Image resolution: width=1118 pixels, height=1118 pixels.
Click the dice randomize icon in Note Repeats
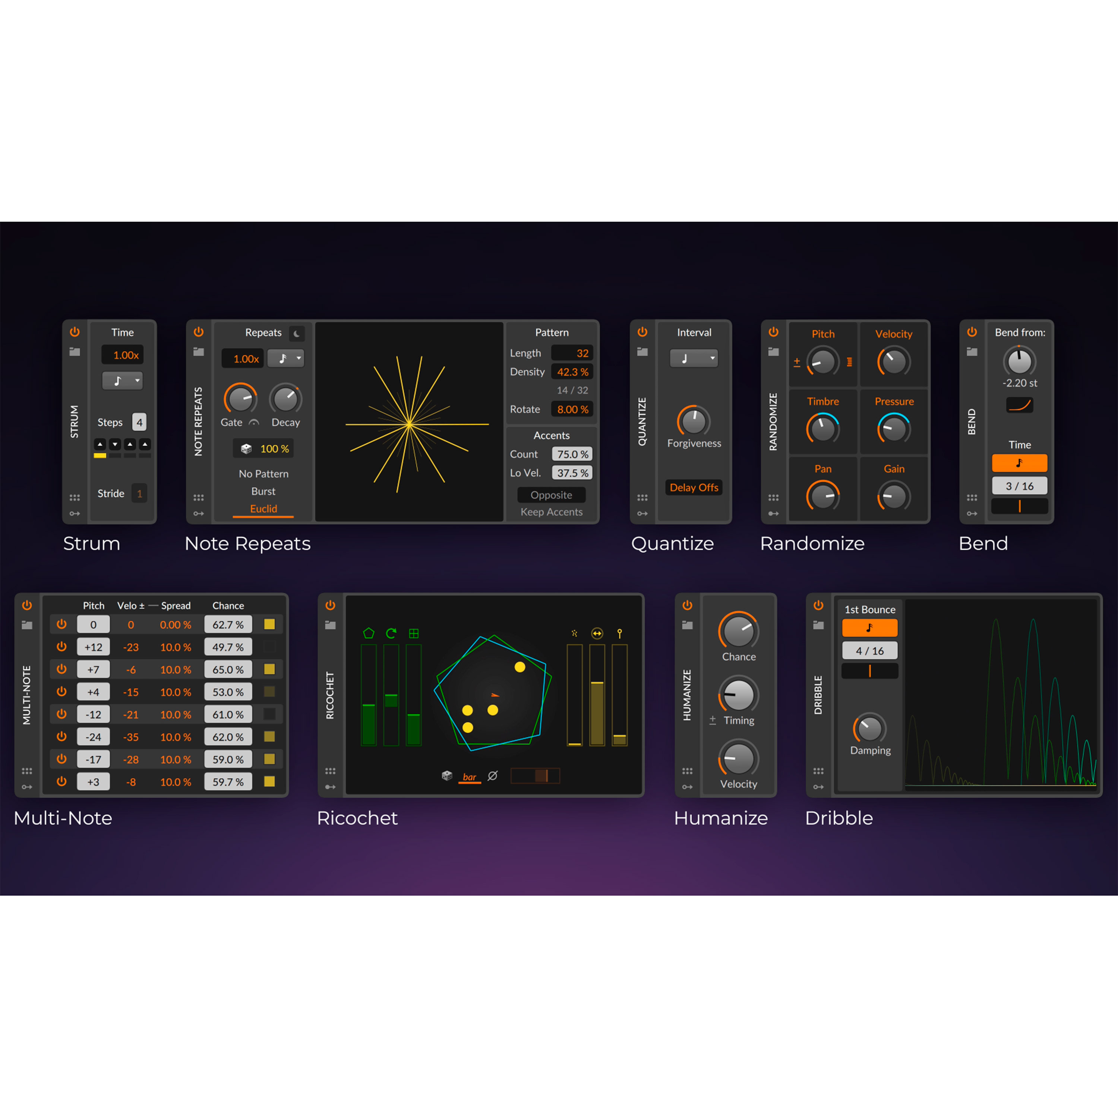(246, 448)
